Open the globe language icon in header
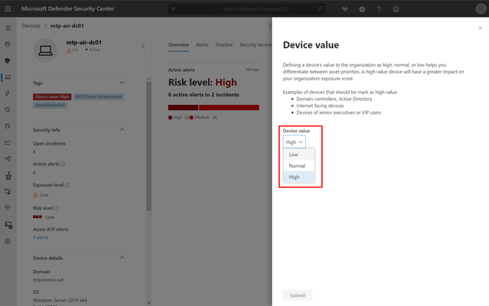 pyautogui.click(x=362, y=9)
